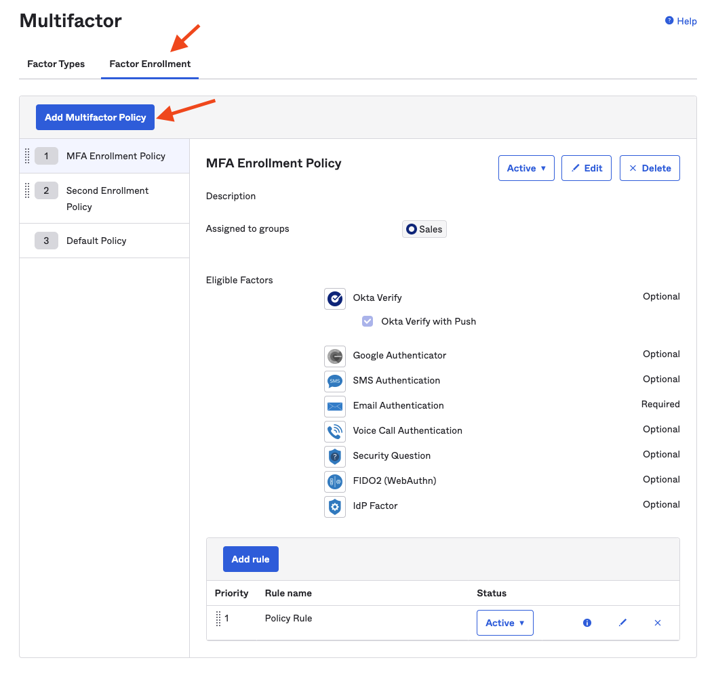
Task: Click the Add rule button
Action: pyautogui.click(x=250, y=558)
